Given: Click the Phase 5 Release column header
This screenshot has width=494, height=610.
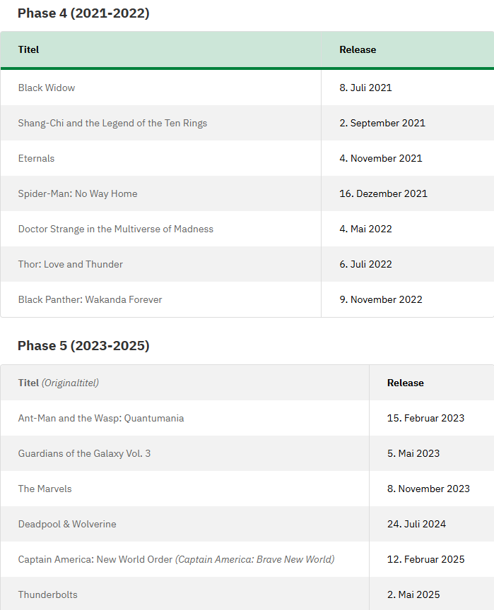Looking at the screenshot, I should (406, 383).
